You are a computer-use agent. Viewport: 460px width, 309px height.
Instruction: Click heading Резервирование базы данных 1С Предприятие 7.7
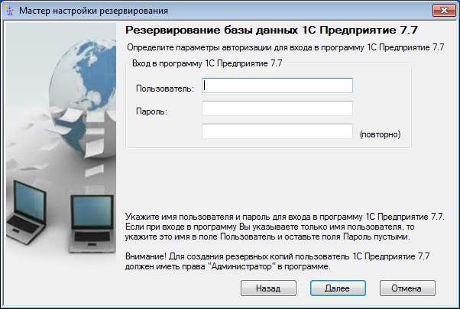pyautogui.click(x=271, y=31)
